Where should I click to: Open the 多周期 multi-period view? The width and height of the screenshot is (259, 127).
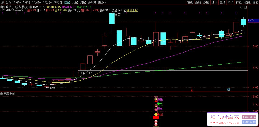click(x=92, y=2)
